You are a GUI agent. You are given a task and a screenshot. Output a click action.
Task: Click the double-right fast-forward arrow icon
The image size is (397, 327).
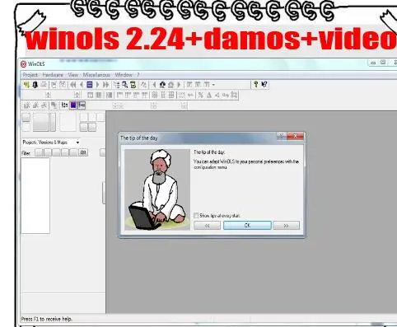click(105, 85)
